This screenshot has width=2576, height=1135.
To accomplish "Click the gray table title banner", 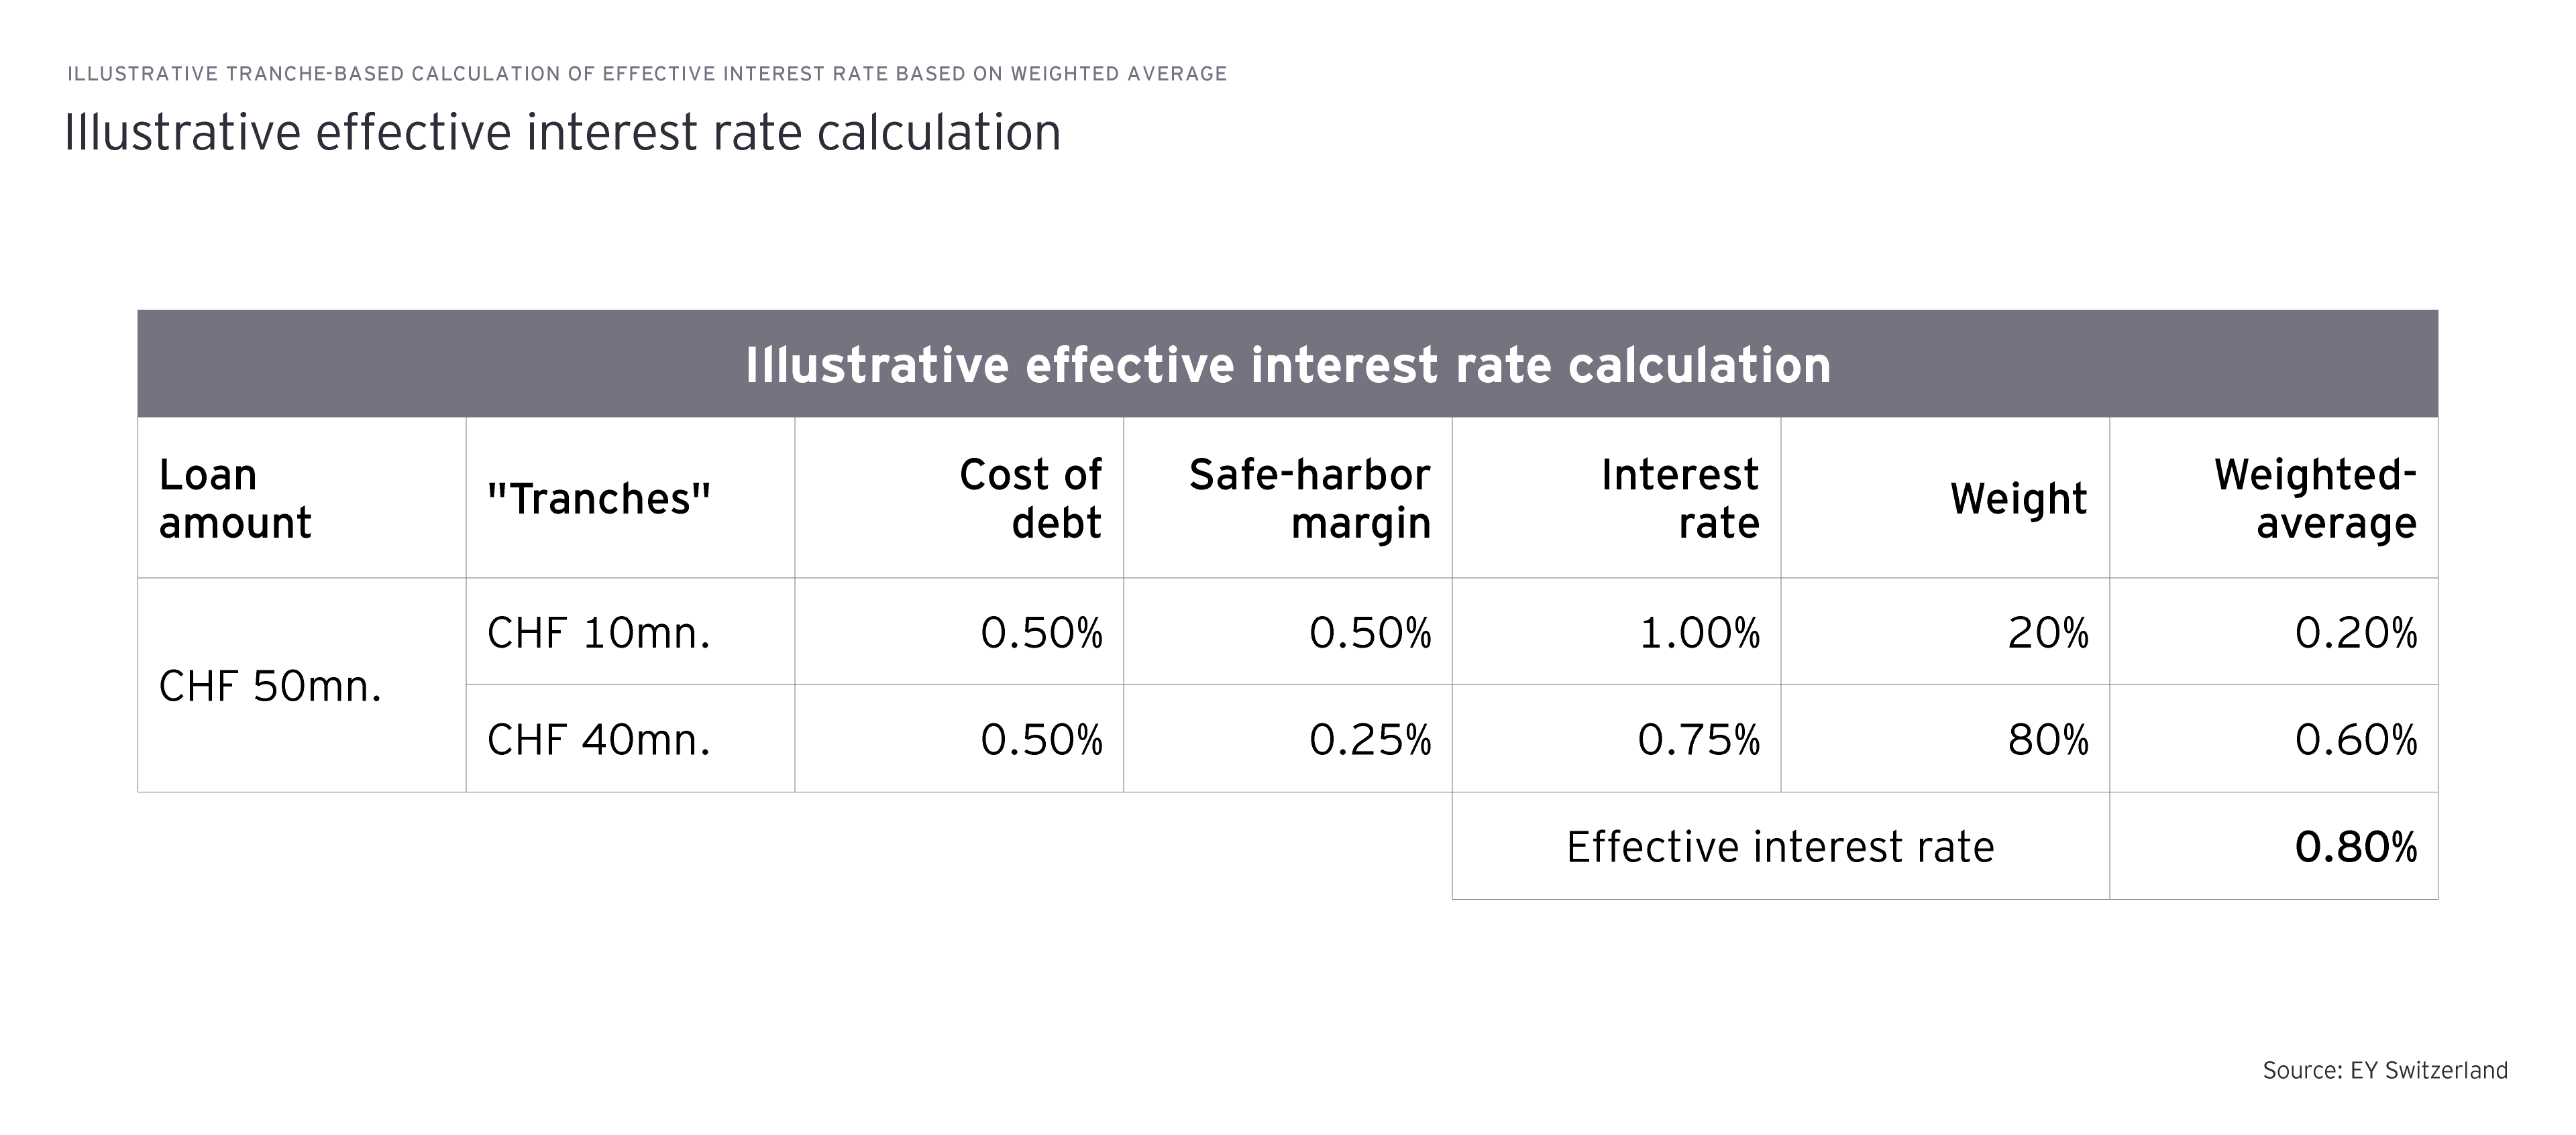I will click(1287, 363).
